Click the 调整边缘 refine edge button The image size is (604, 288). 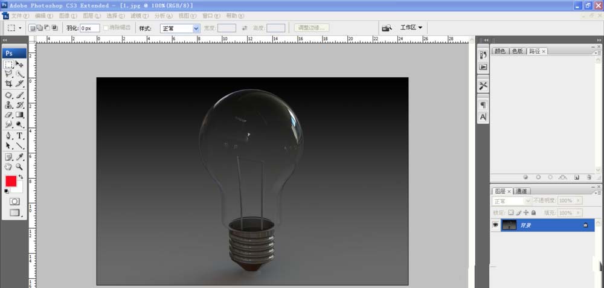(312, 28)
